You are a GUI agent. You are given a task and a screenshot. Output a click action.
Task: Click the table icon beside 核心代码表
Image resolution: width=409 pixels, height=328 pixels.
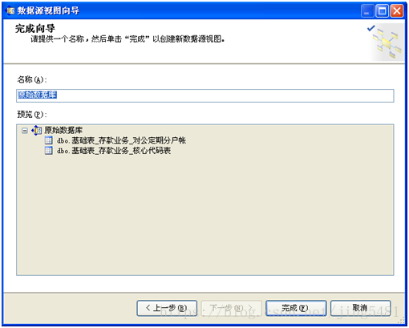48,151
